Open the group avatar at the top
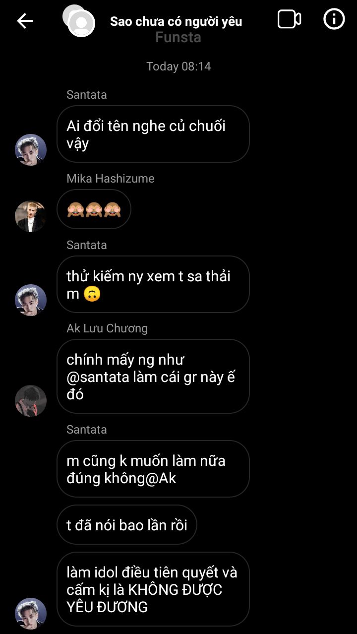The height and width of the screenshot is (634, 357). [79, 21]
